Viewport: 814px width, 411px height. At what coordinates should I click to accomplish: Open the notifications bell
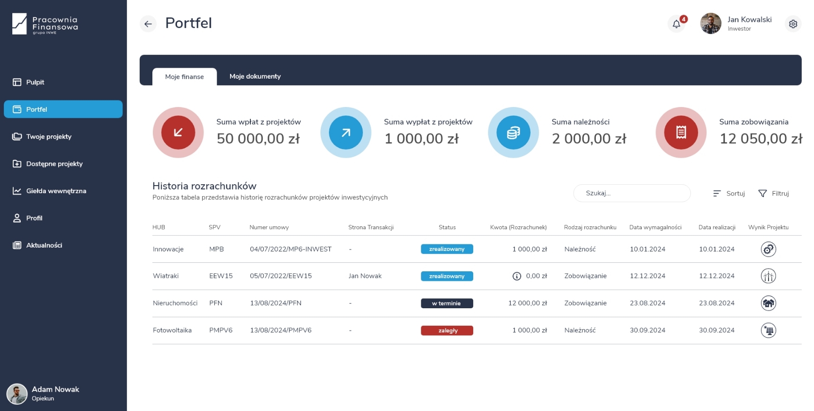(x=676, y=24)
